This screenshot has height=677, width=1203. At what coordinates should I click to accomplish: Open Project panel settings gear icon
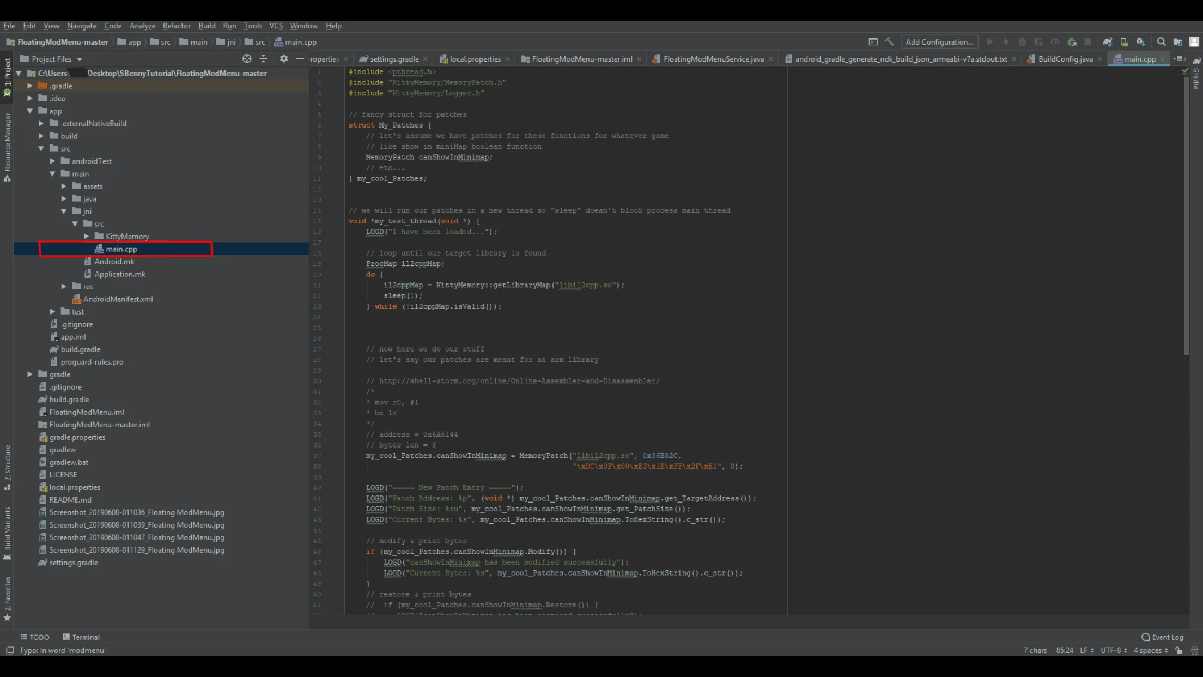click(x=283, y=59)
